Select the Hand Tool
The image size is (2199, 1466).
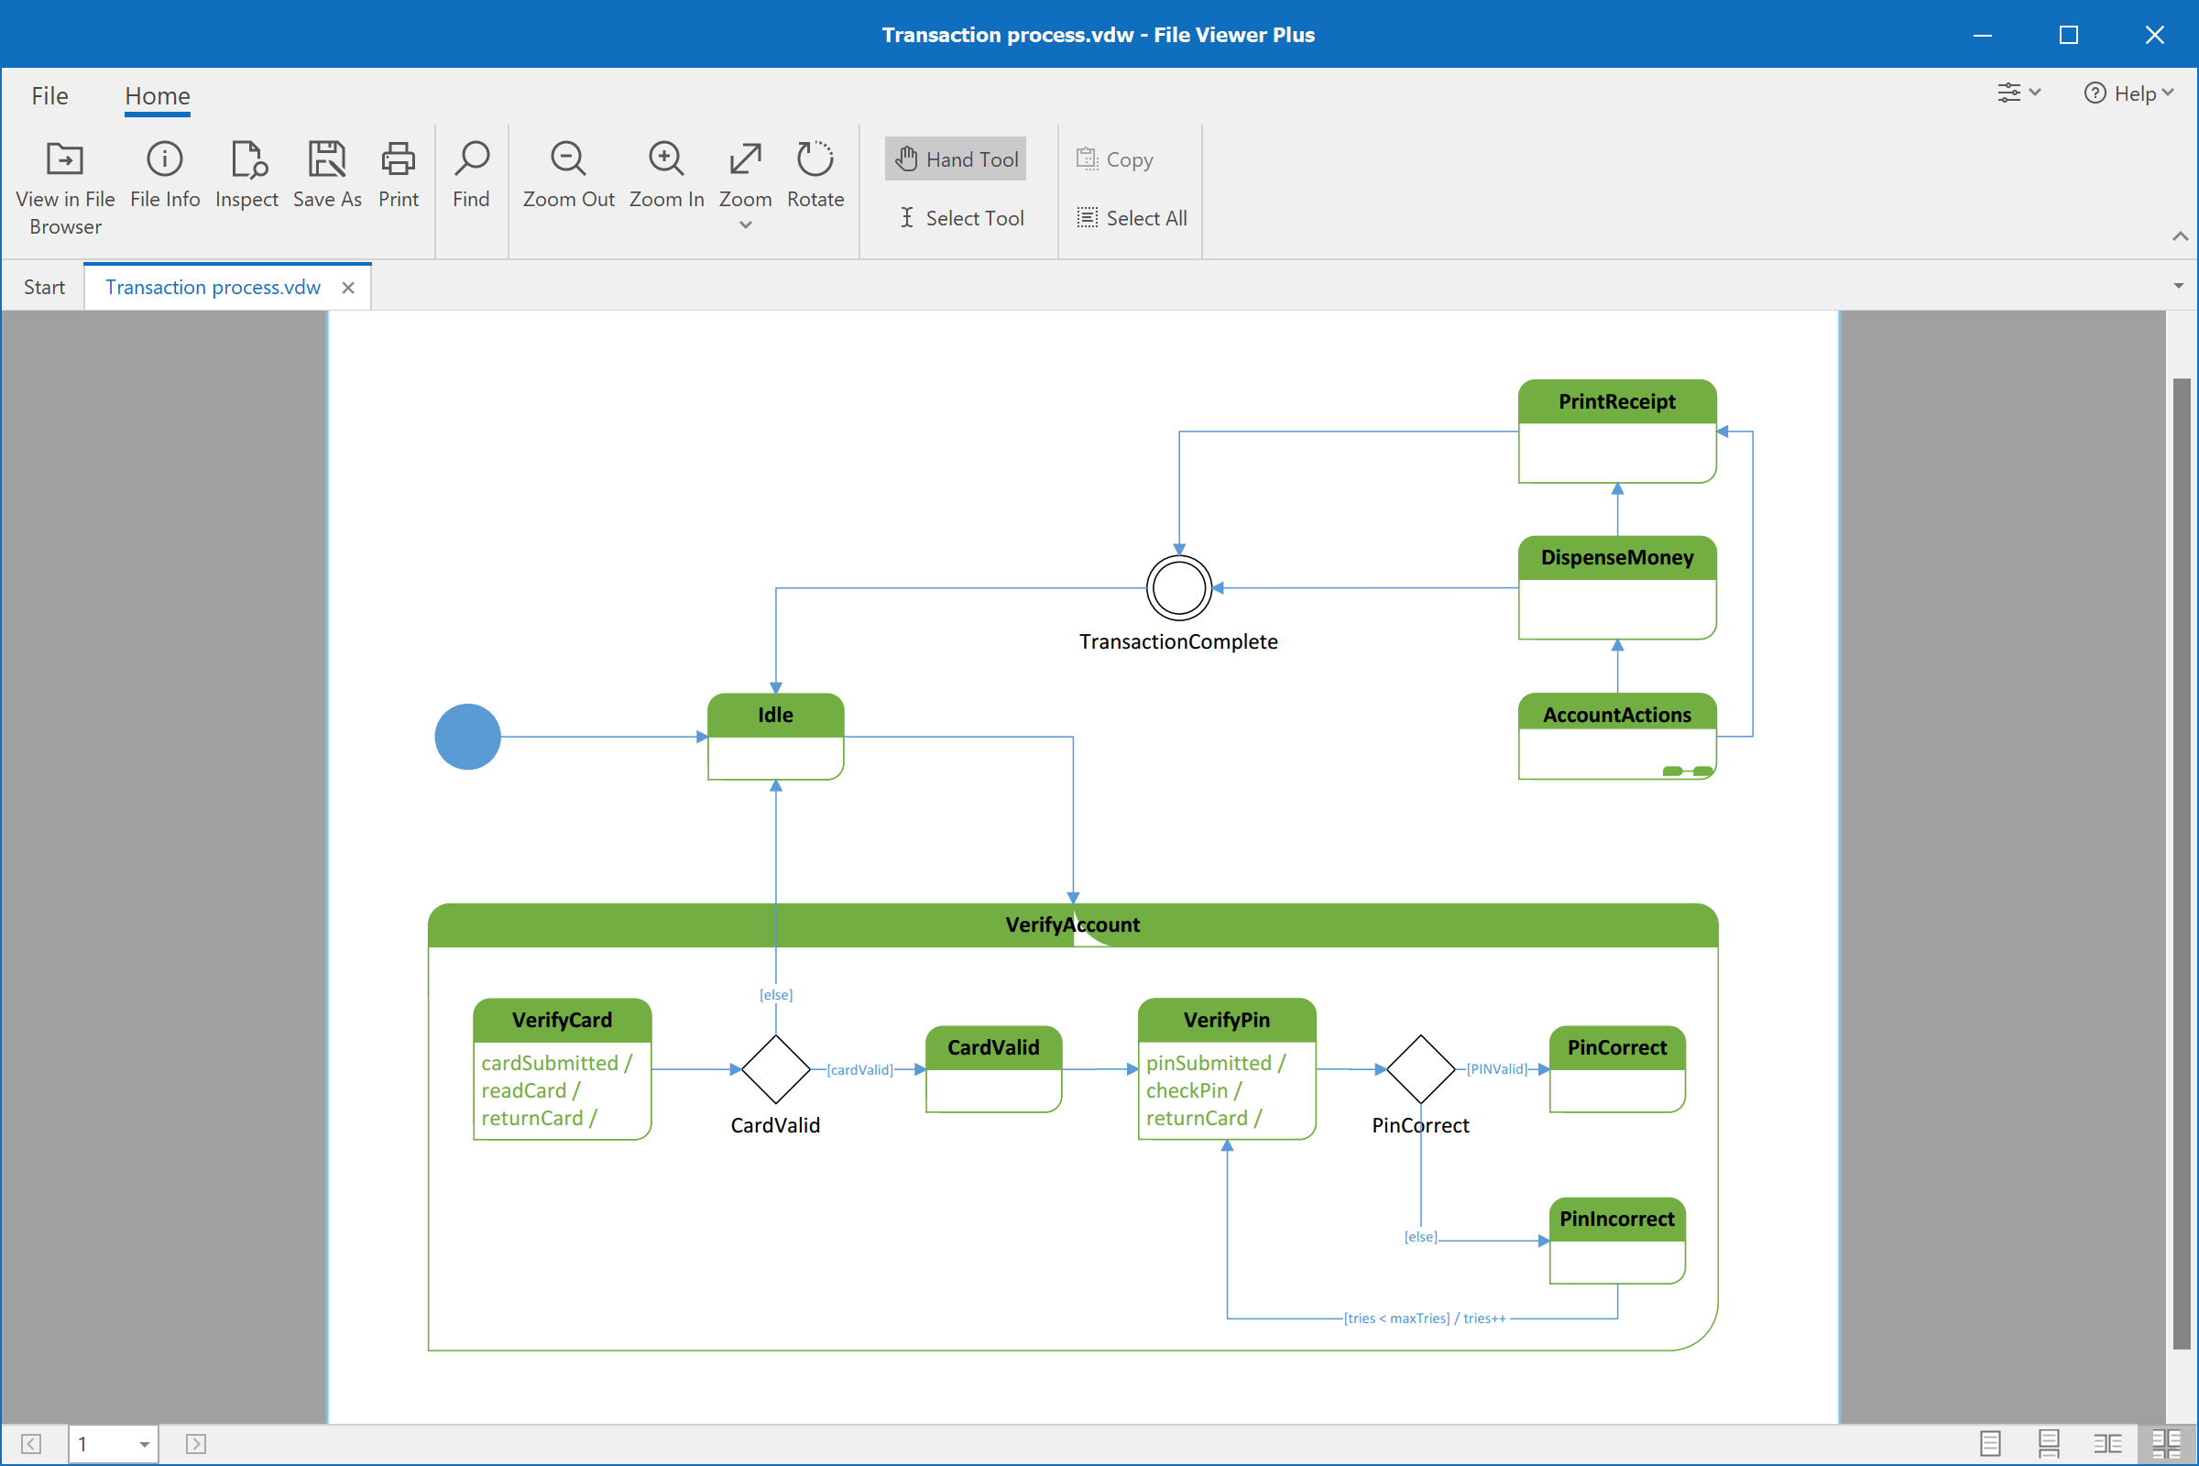(x=955, y=158)
